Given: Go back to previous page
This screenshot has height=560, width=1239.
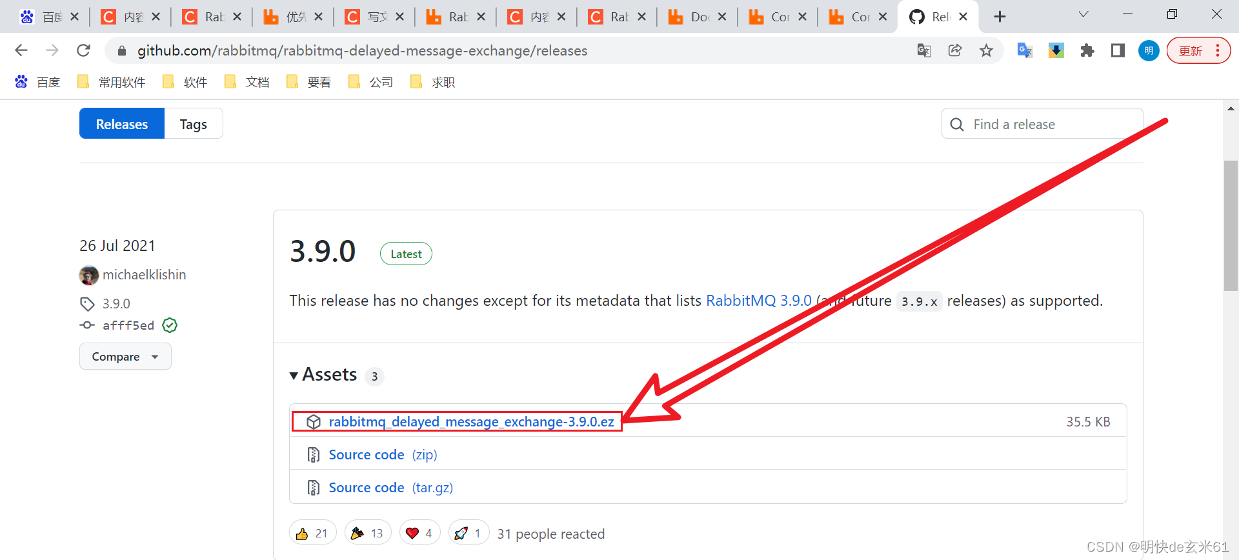Looking at the screenshot, I should [x=21, y=50].
